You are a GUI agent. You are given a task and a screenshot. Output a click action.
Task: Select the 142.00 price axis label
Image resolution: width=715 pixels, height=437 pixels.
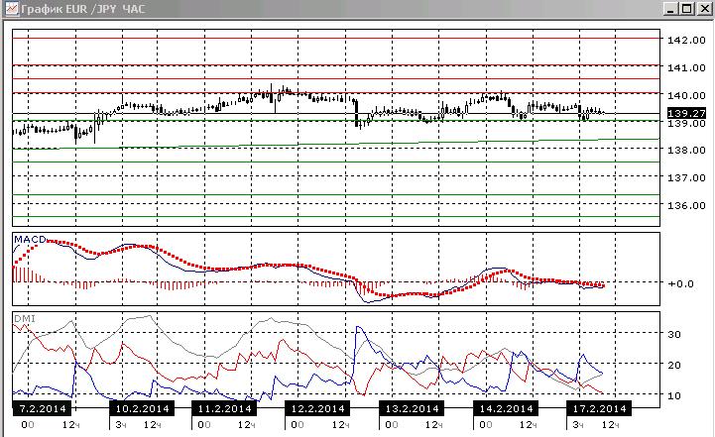click(x=686, y=40)
